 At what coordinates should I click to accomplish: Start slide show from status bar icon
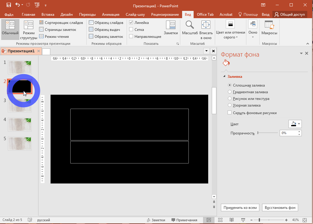point(243,220)
